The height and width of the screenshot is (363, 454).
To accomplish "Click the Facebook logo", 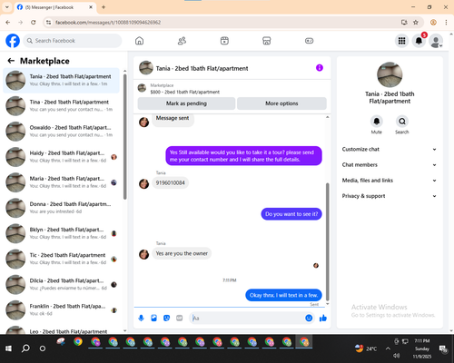I will (x=13, y=41).
